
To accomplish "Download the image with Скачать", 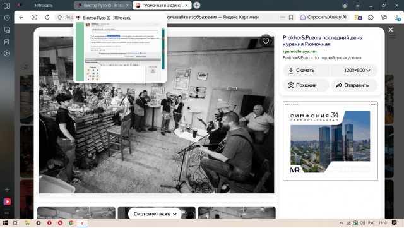I will tap(306, 70).
